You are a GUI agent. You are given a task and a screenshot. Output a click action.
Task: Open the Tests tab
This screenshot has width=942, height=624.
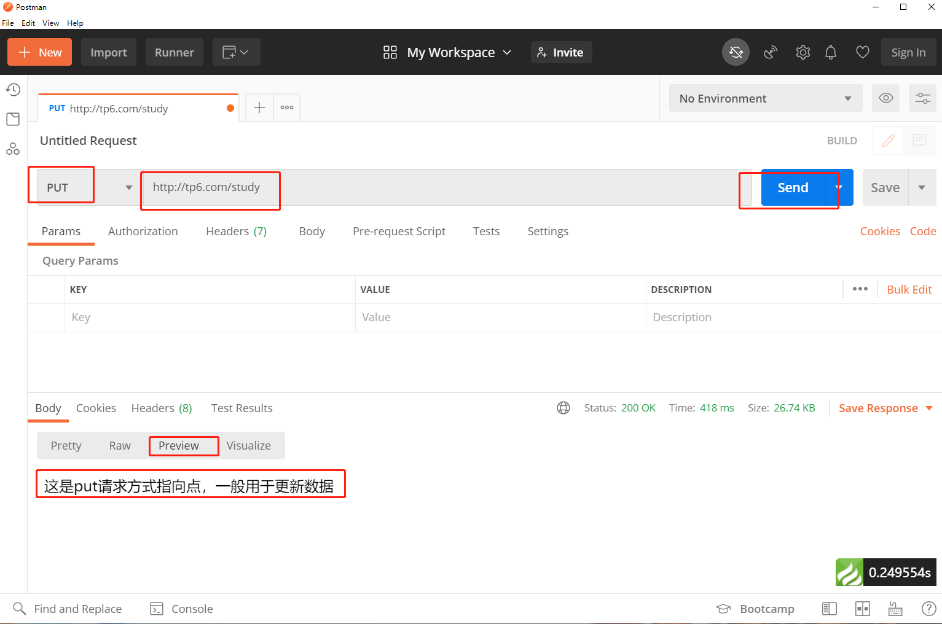click(x=486, y=231)
